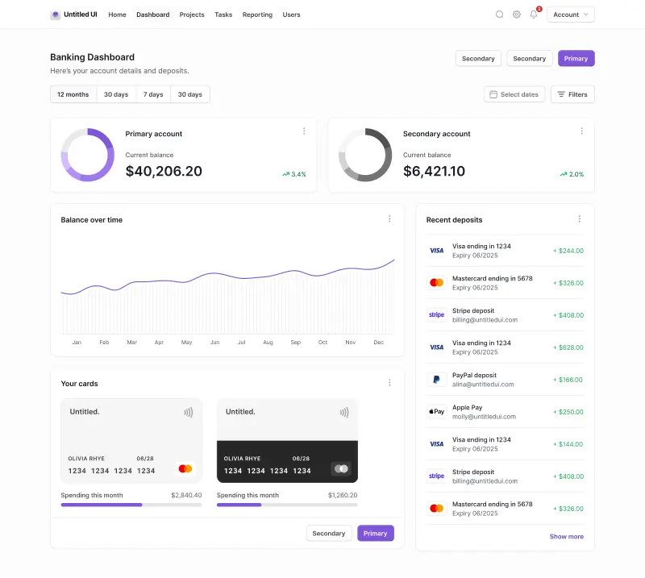
Task: Click the PayPal icon in Recent deposits
Action: [x=436, y=379]
